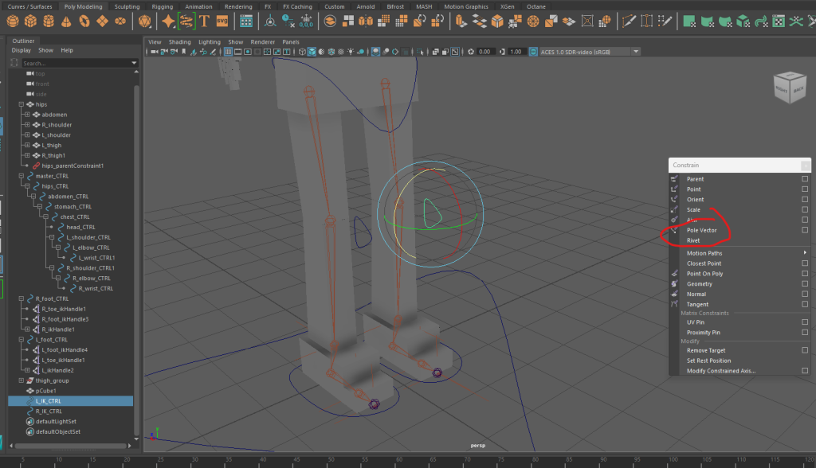The height and width of the screenshot is (468, 816).
Task: Click the Outliner search field
Action: 75,63
